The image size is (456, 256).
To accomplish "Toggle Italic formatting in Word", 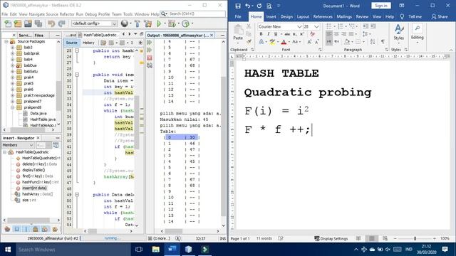I will pyautogui.click(x=269, y=34).
